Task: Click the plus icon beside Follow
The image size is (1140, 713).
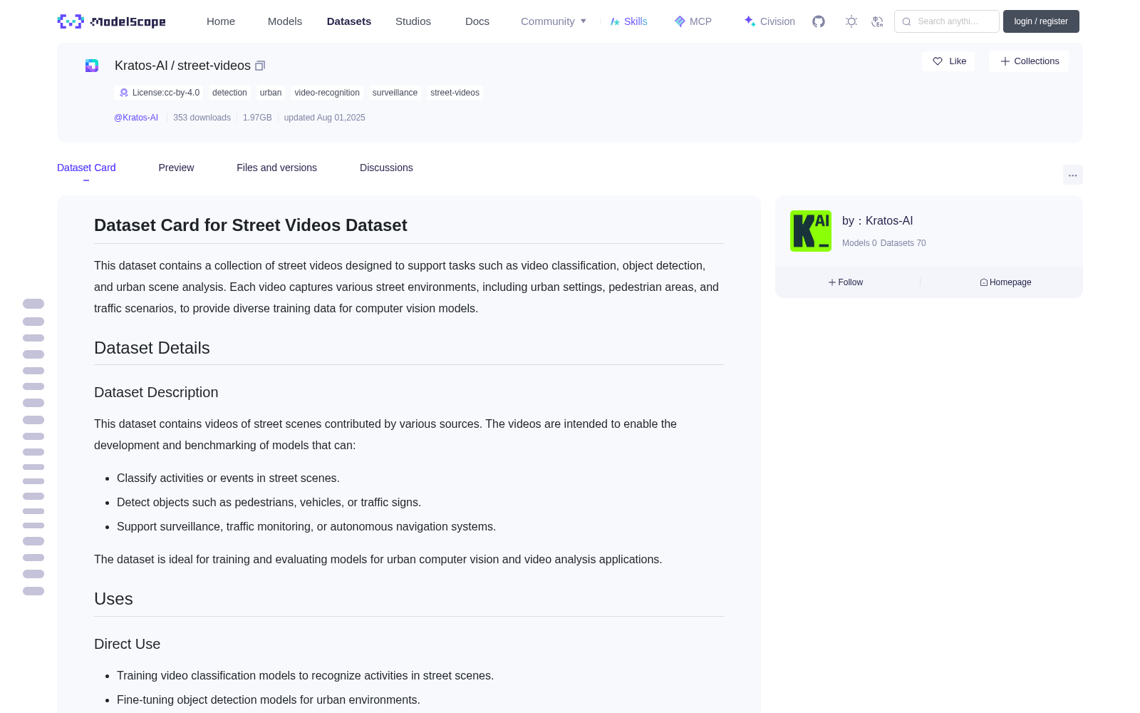Action: tap(832, 282)
